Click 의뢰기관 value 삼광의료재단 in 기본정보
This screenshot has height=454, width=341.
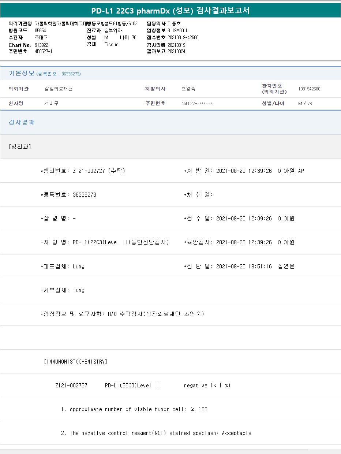click(x=59, y=89)
